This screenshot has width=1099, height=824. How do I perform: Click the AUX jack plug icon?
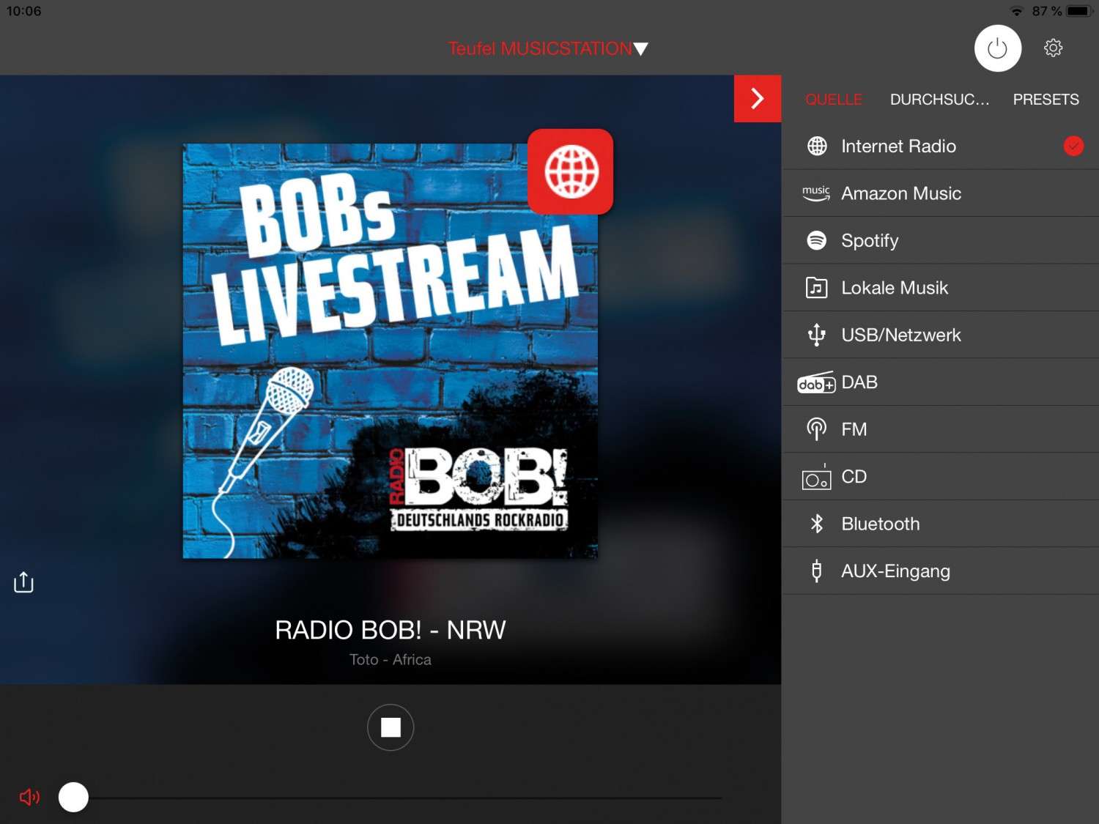pos(817,571)
